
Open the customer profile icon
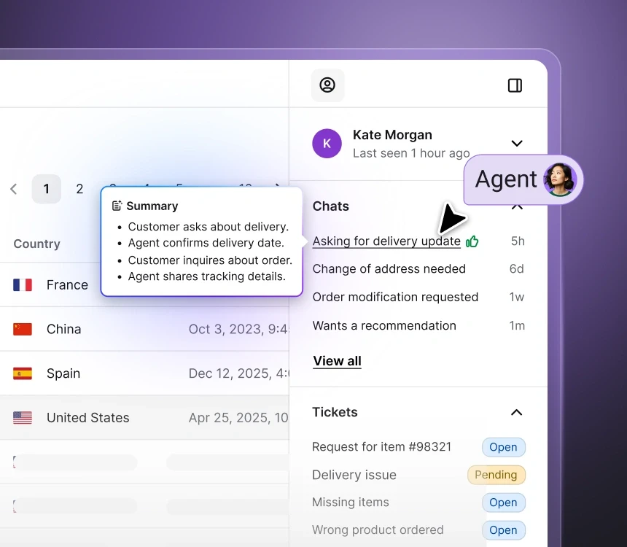(327, 85)
